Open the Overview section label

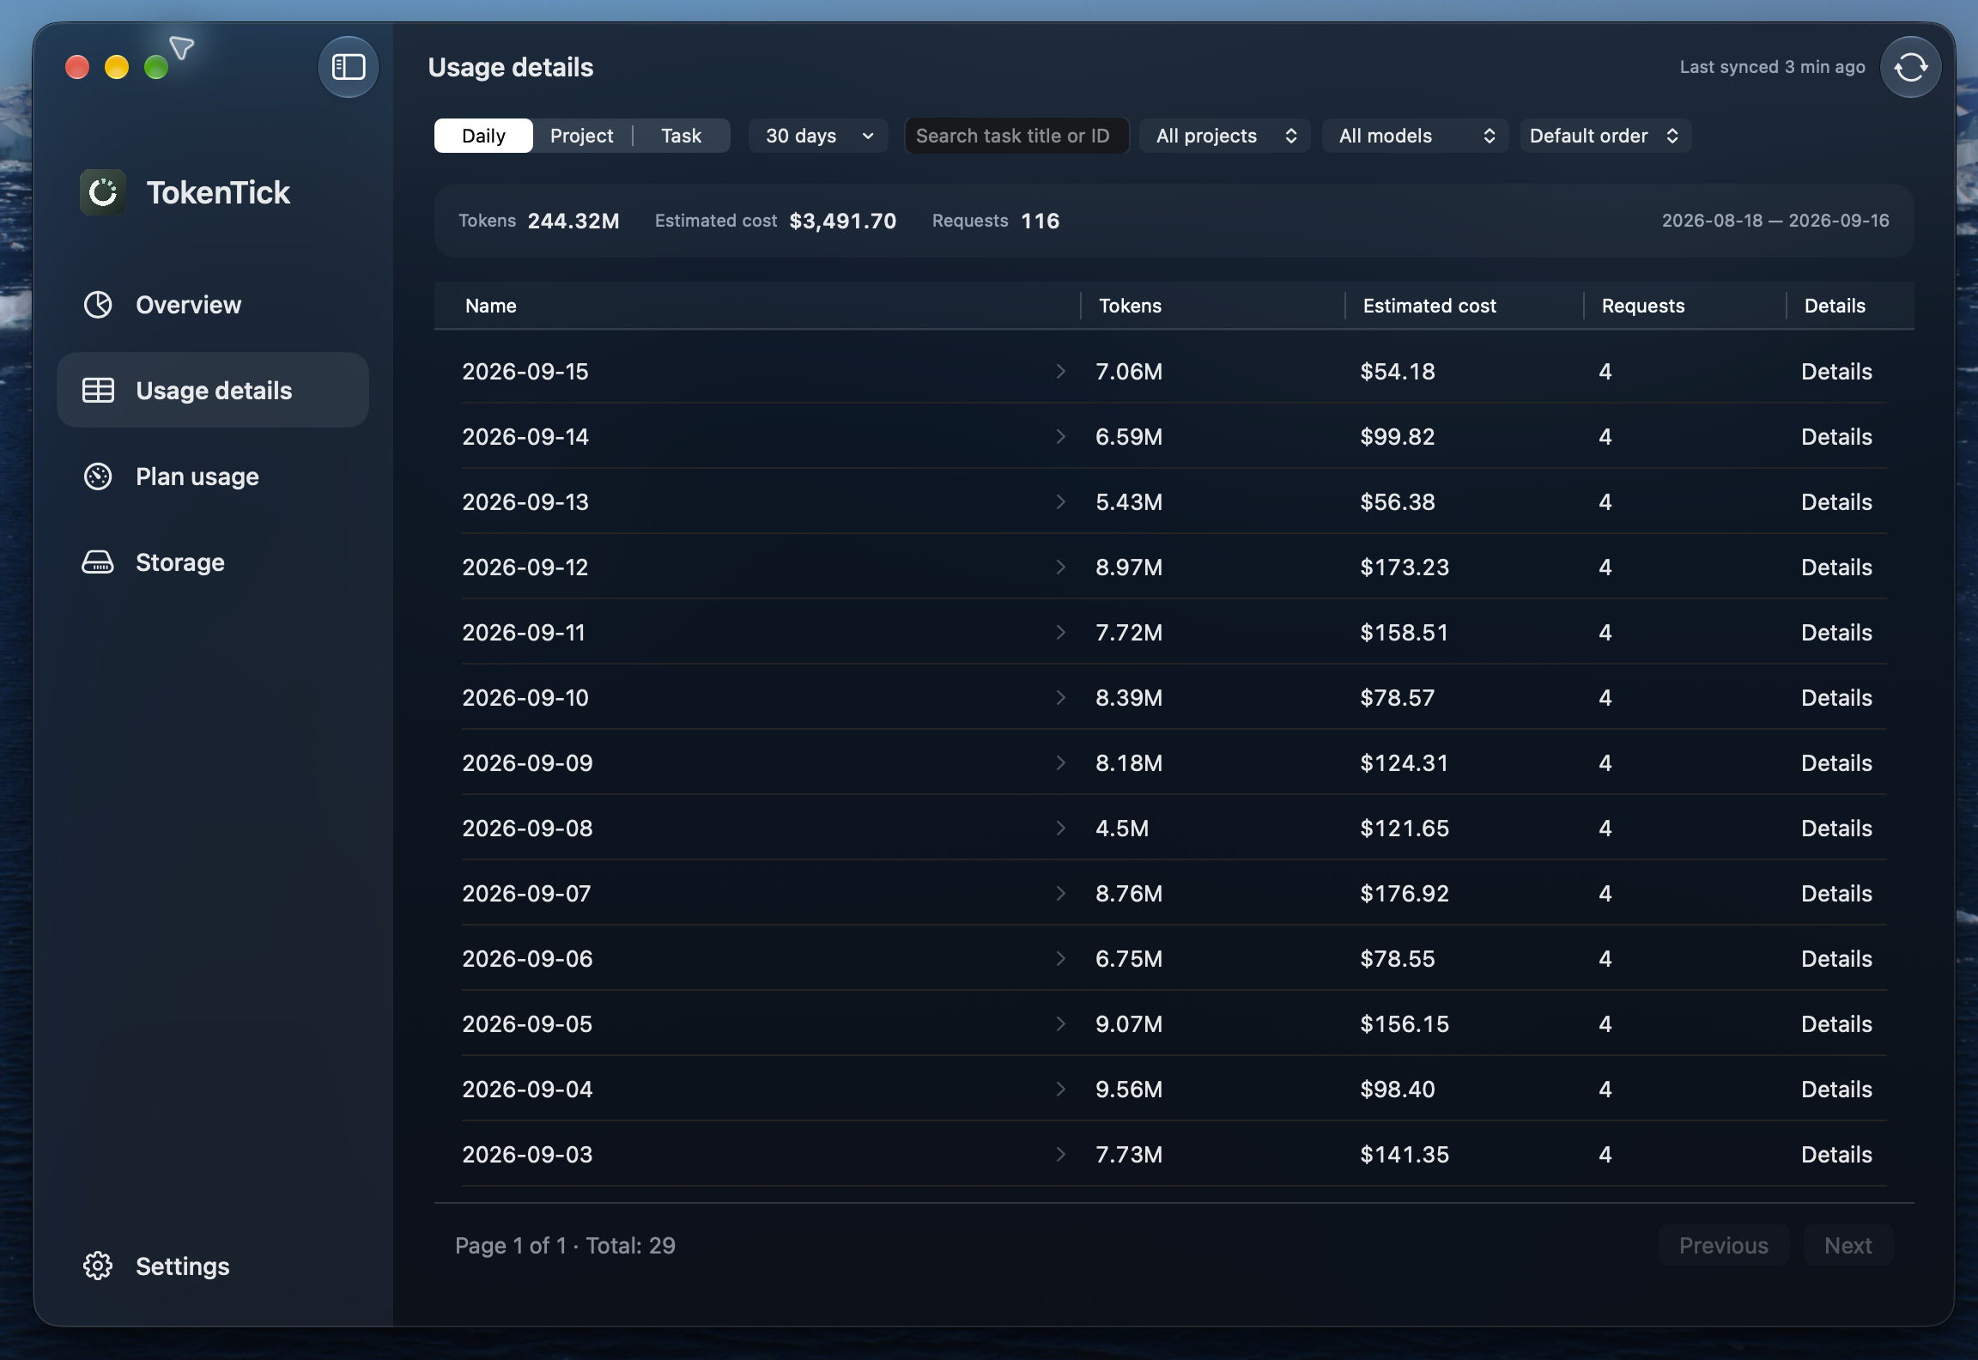click(188, 305)
